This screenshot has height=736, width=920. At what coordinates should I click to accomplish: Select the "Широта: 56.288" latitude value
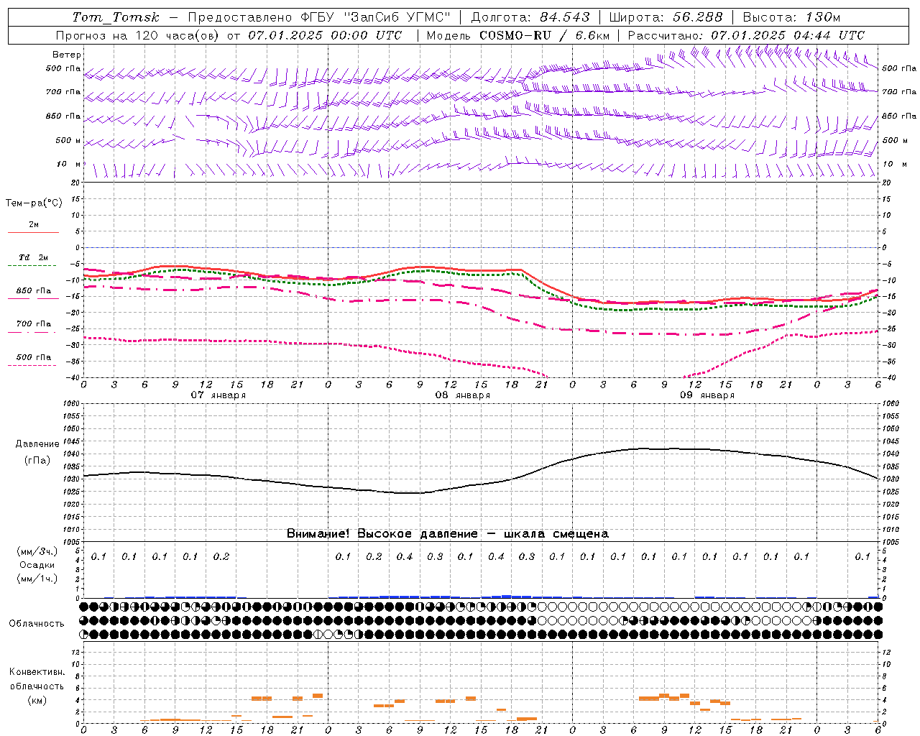click(x=666, y=17)
